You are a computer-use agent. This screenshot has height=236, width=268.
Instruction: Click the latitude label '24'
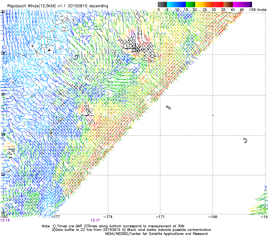3,135
